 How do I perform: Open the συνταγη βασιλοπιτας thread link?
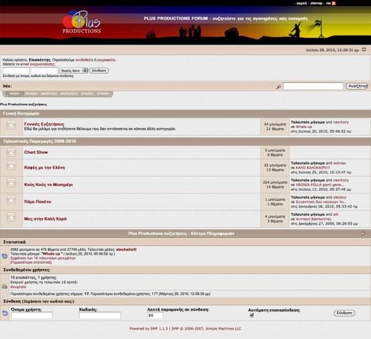(x=314, y=219)
